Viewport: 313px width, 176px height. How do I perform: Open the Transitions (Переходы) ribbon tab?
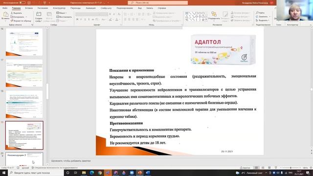pyautogui.click(x=75, y=8)
